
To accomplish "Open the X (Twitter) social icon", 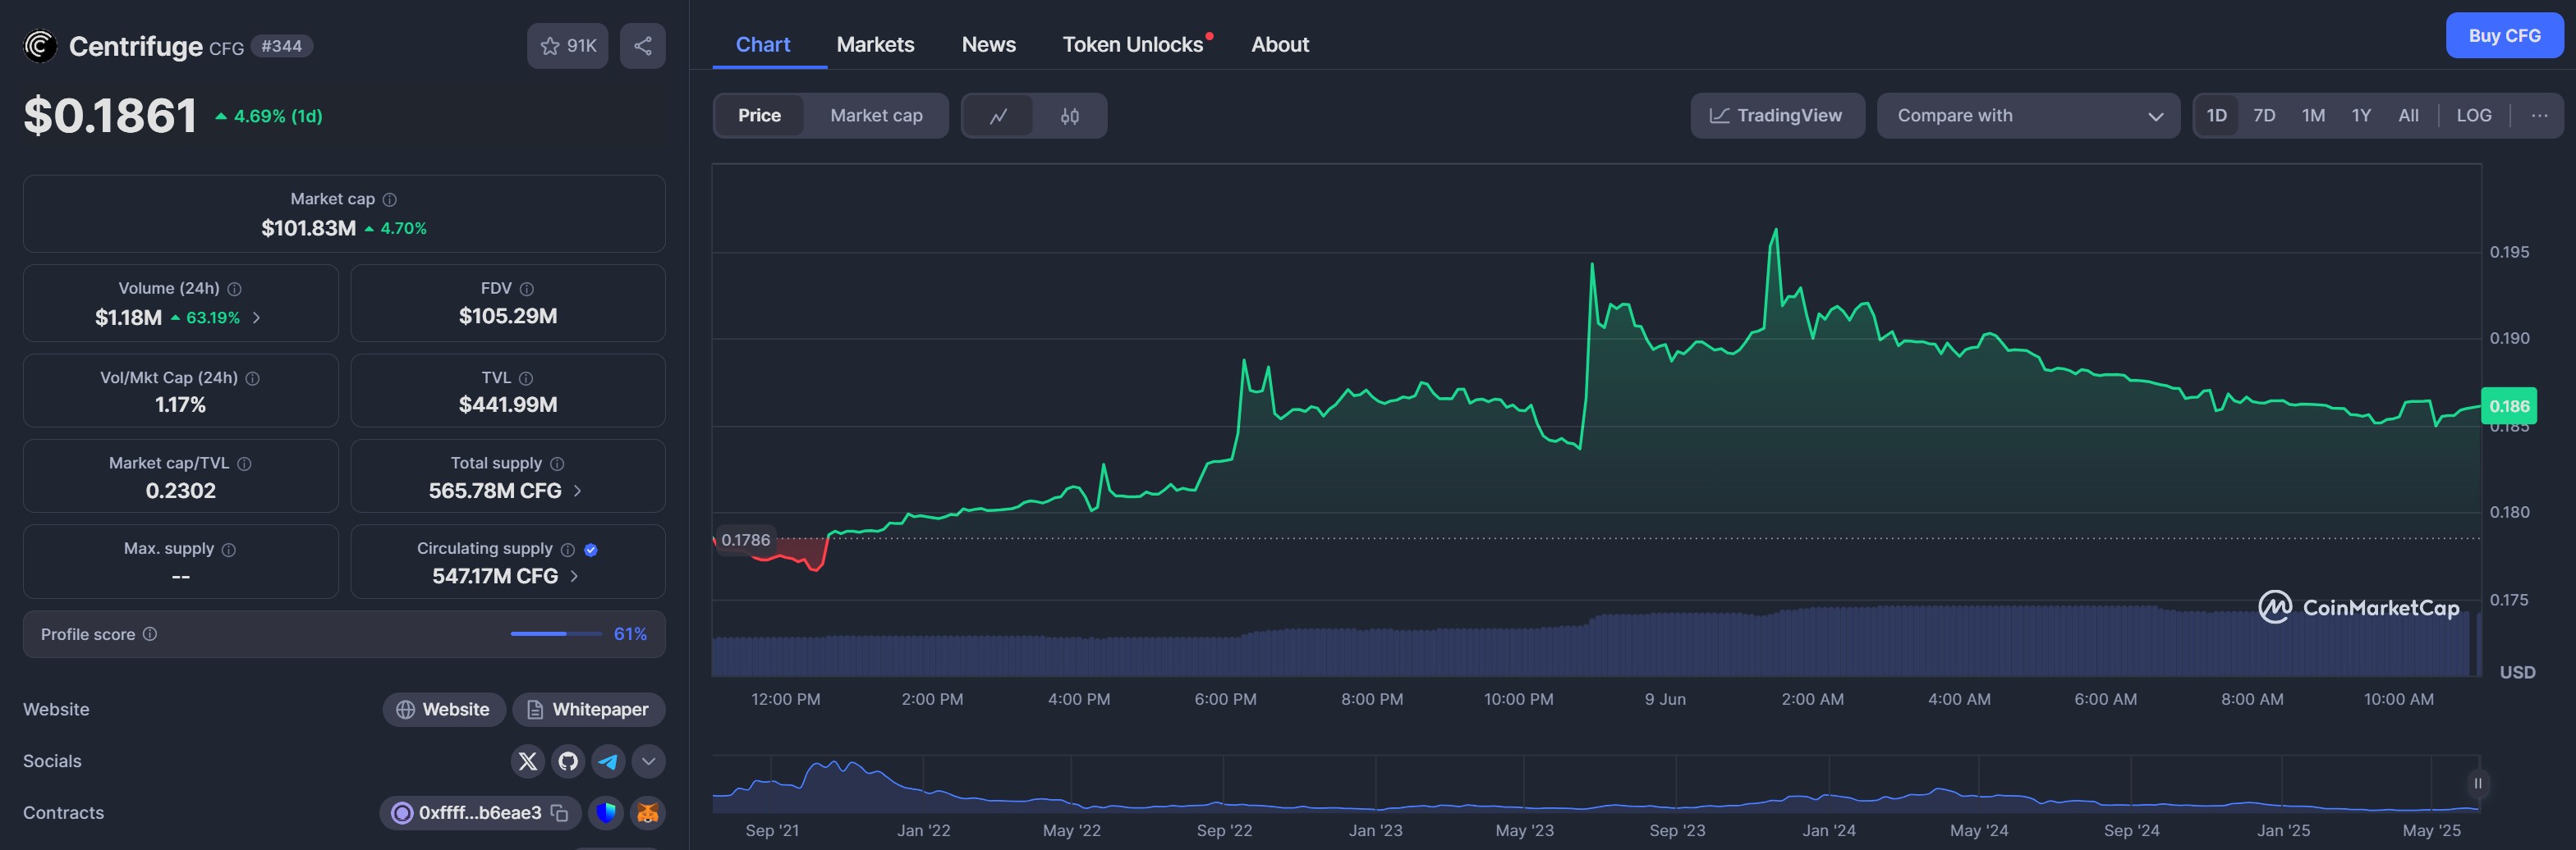I will tap(528, 762).
